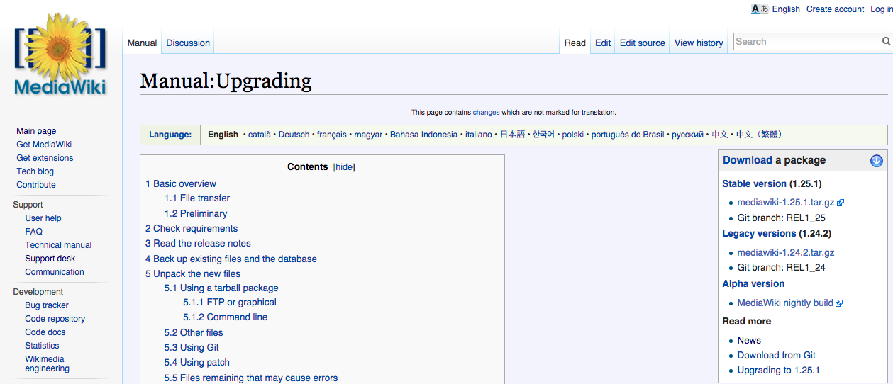
Task: Open 'Download a package' heading link
Action: point(748,160)
